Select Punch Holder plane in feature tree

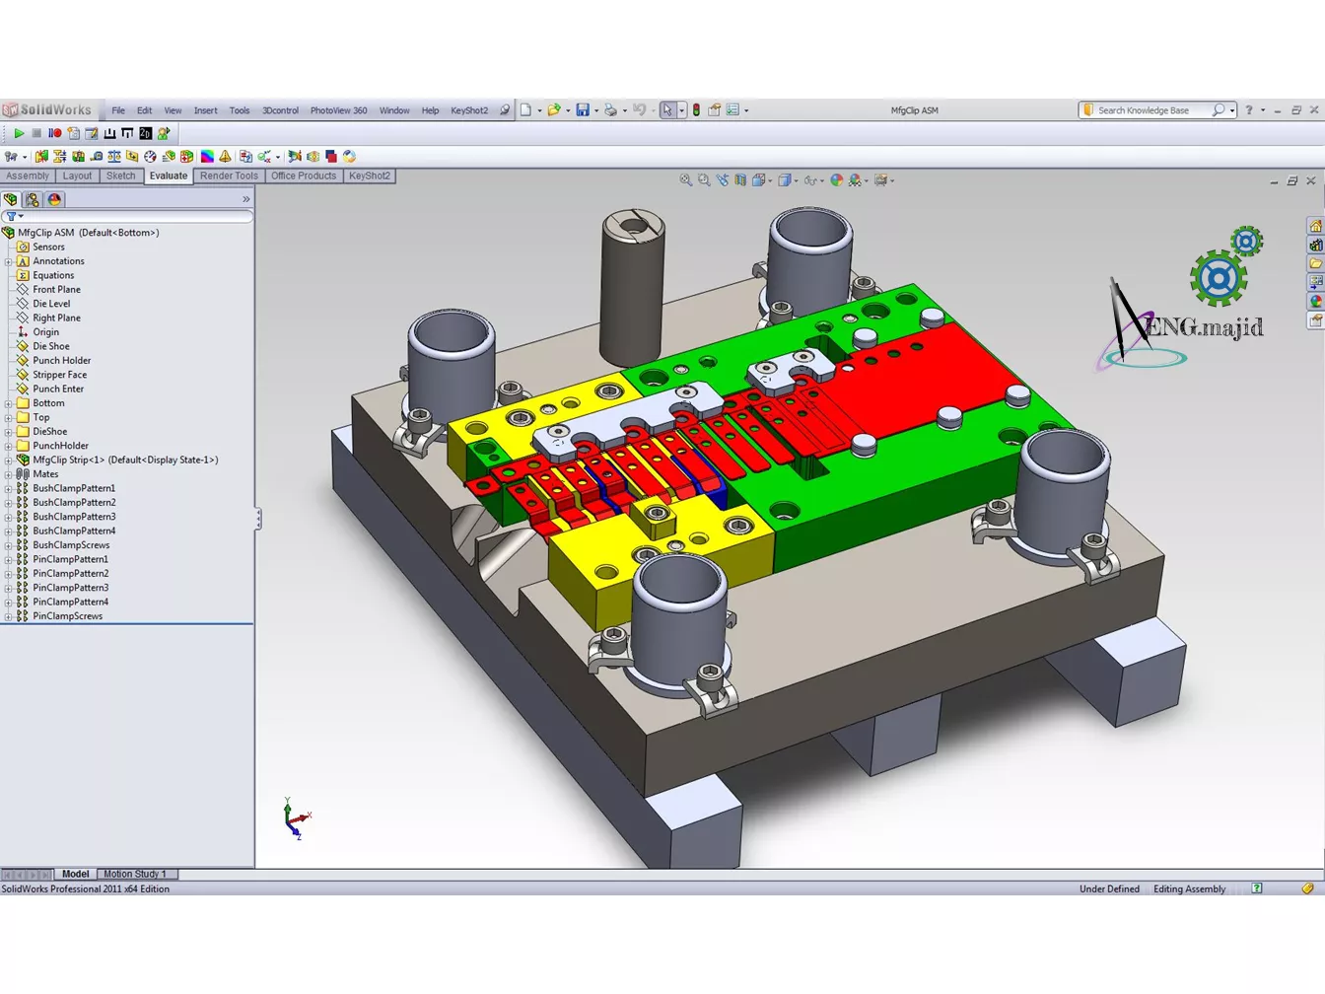tap(61, 361)
